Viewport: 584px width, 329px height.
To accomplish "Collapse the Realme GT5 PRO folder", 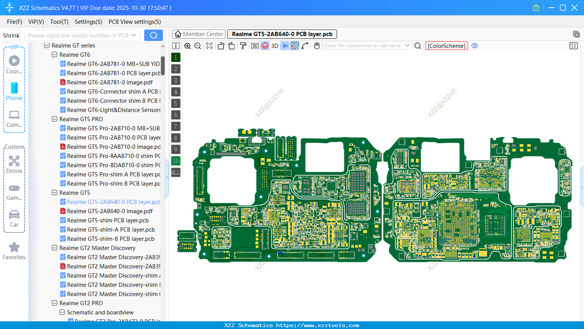I will tap(54, 119).
